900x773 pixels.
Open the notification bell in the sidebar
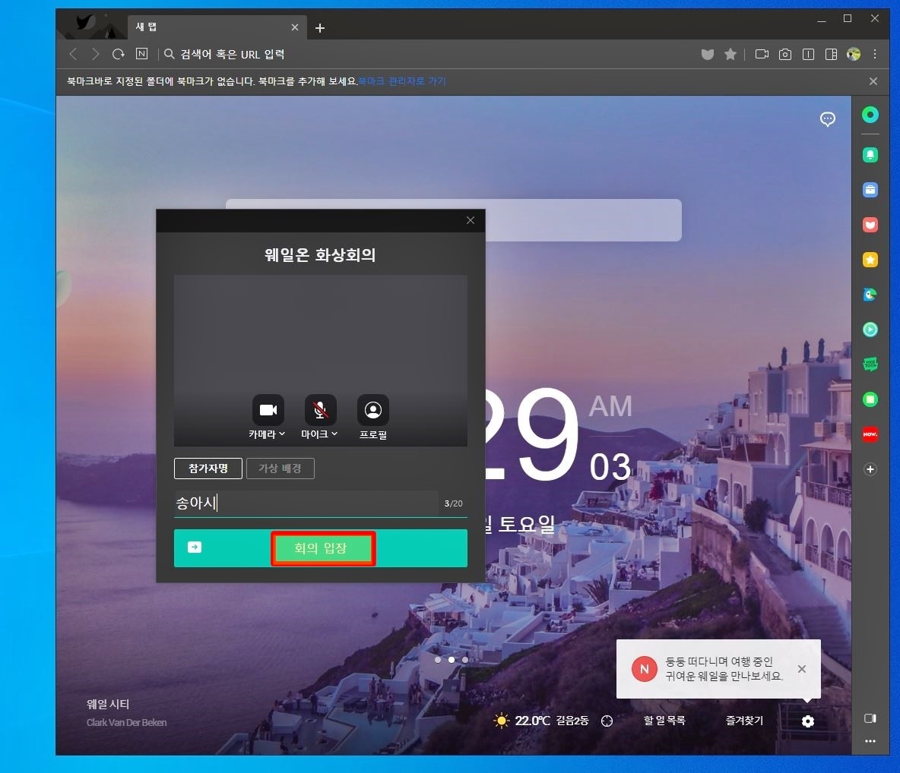[x=870, y=155]
